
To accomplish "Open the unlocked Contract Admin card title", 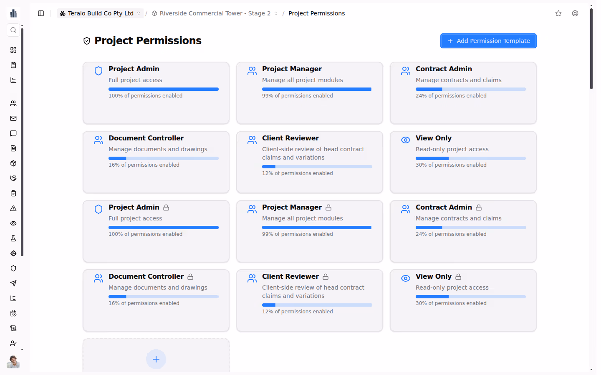I will pyautogui.click(x=444, y=69).
